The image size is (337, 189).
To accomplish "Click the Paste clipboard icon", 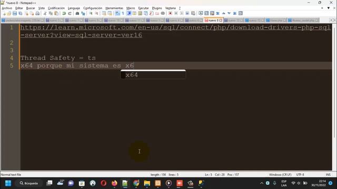I will pyautogui.click(x=56, y=14).
